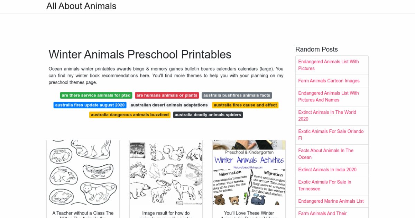The image size is (415, 218).
Task: Open the 'are there service animals for ptsd' tag
Action: [x=96, y=96]
